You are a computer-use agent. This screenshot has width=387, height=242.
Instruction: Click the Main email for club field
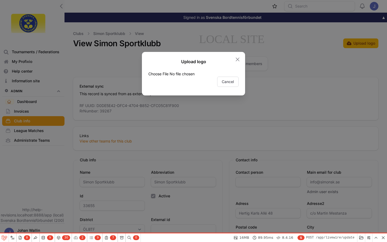pos(339,182)
